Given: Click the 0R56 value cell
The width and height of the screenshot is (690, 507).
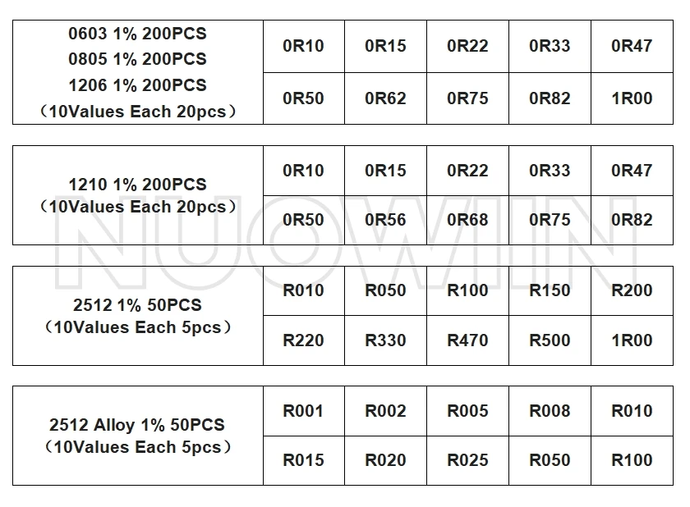Looking at the screenshot, I should [x=385, y=220].
